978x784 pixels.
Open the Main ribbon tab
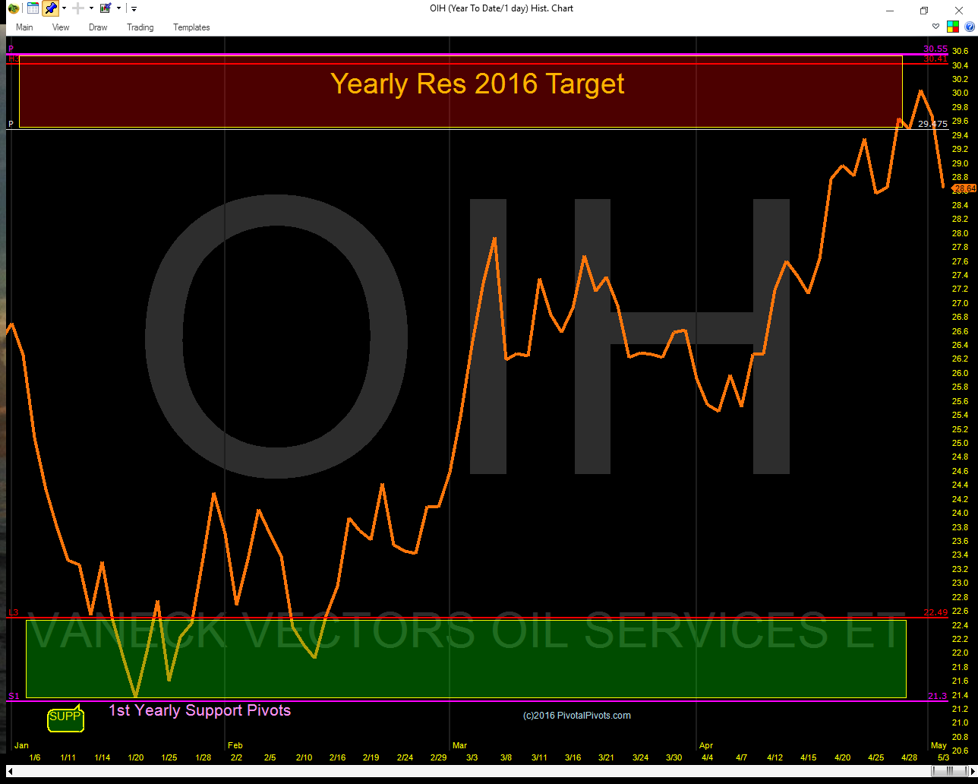click(24, 27)
